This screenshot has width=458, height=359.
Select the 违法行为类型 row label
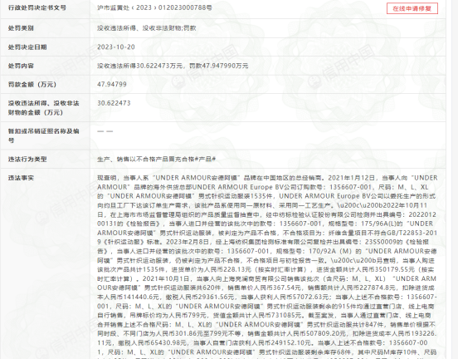click(27, 160)
